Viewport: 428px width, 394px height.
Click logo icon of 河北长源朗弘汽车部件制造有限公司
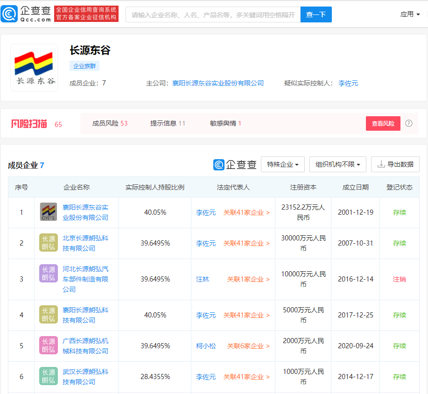[x=49, y=273]
